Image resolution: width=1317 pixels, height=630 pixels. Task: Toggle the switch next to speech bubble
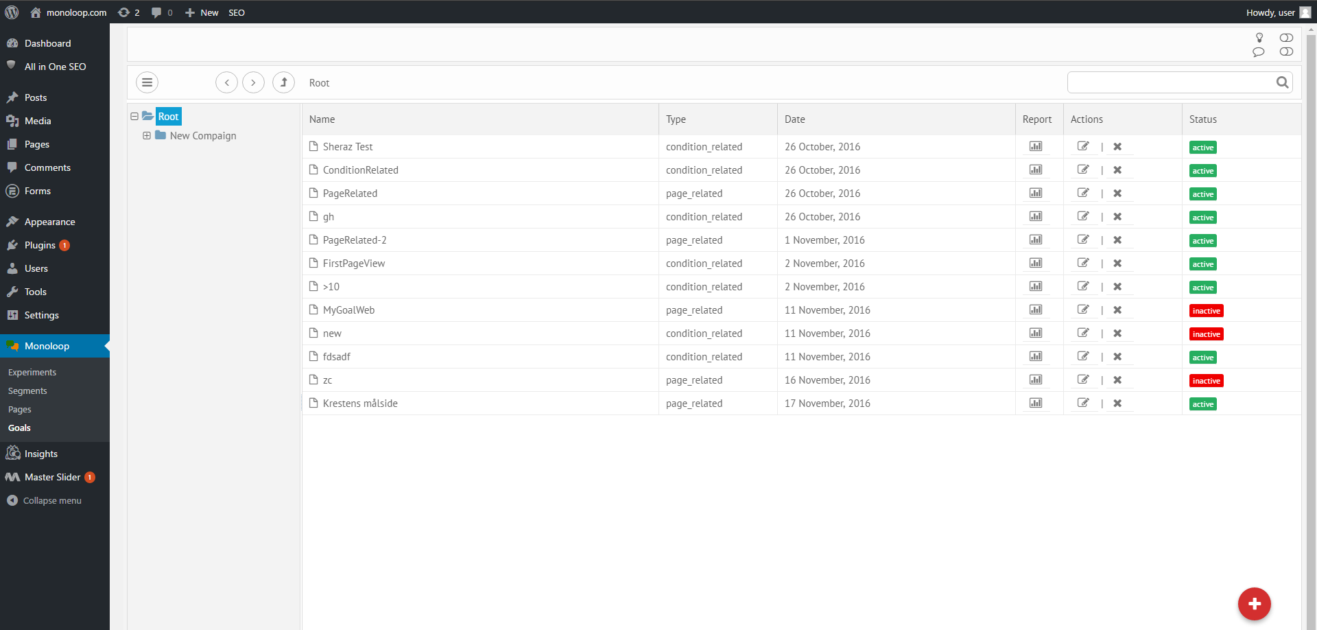1286,51
